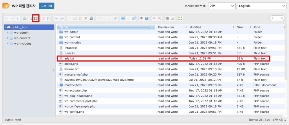Click the new folder toolbar icon
This screenshot has width=289, height=125.
tap(25, 18)
